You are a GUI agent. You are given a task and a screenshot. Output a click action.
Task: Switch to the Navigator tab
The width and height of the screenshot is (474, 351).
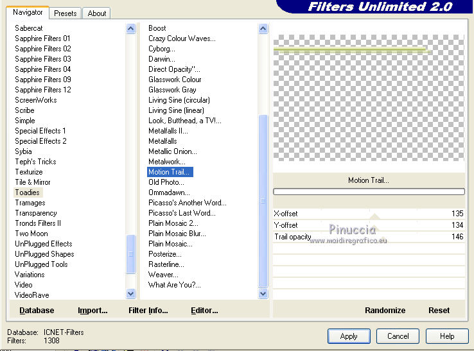(28, 12)
